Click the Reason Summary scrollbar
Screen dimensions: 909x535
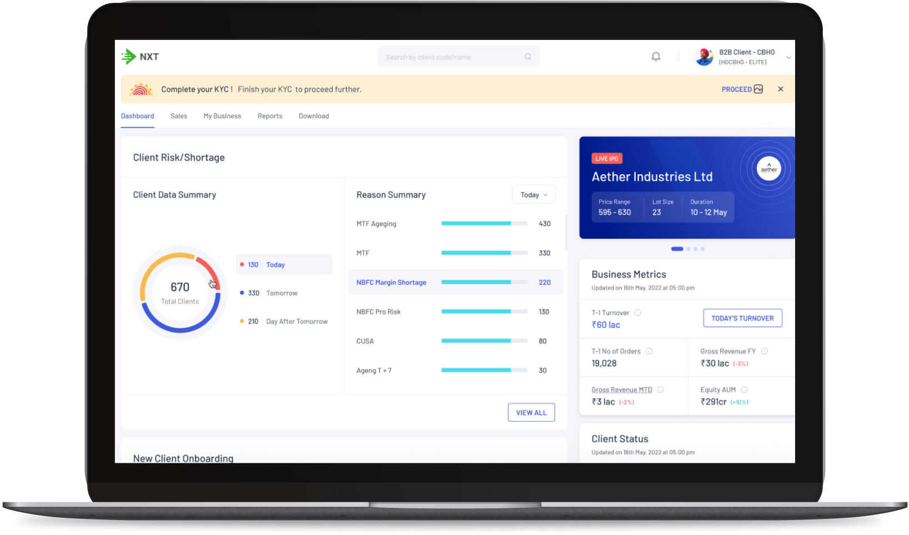tap(566, 232)
